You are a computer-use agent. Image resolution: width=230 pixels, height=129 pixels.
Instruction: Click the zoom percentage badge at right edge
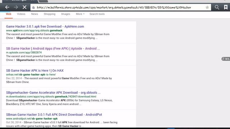click(226, 59)
